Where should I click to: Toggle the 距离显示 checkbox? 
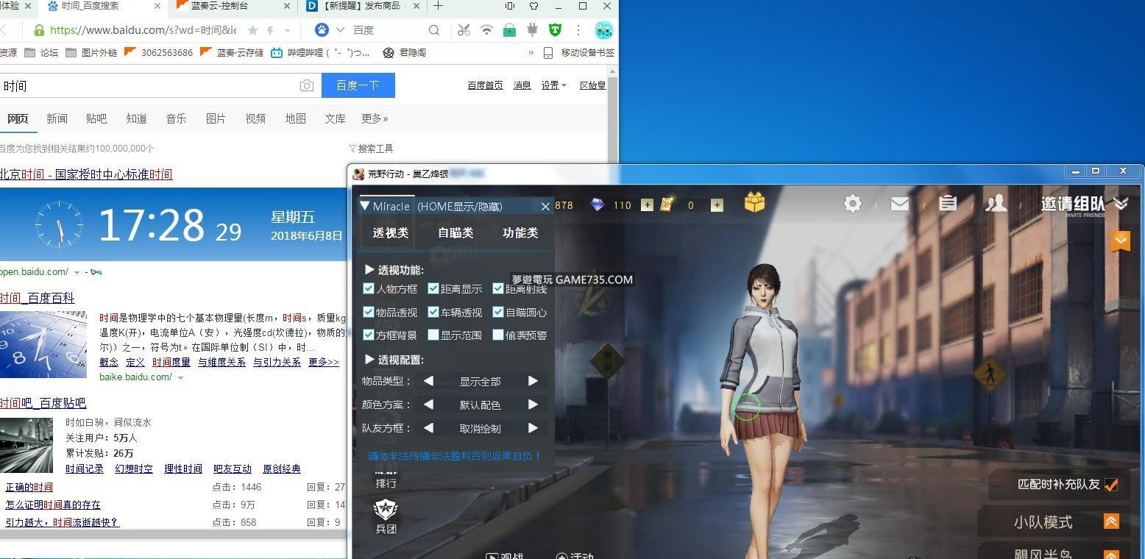(x=433, y=289)
